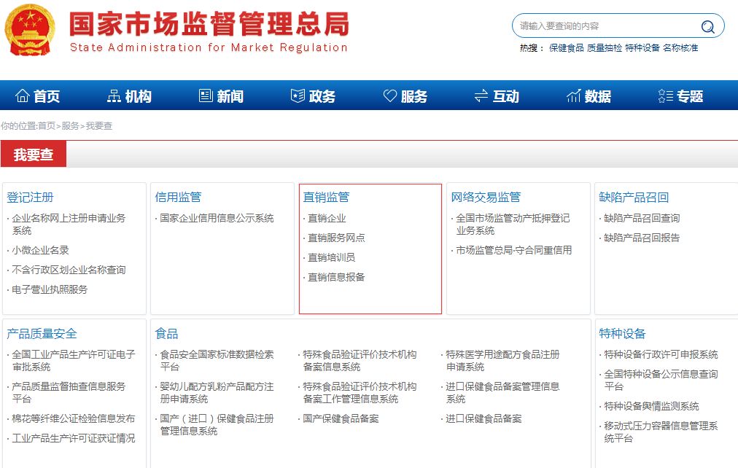Open 特殊食品验证评价技术机构备案信息系统 link
The height and width of the screenshot is (468, 738).
[360, 361]
